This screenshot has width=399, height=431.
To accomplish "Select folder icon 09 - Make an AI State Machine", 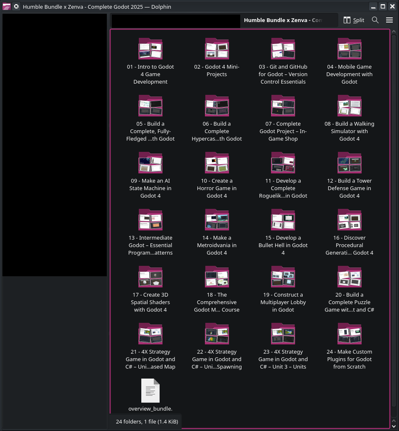I will click(x=150, y=163).
